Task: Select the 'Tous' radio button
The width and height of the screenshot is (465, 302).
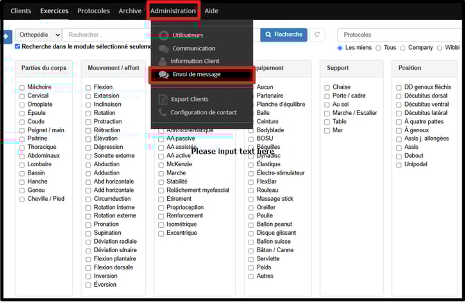Action: click(378, 48)
